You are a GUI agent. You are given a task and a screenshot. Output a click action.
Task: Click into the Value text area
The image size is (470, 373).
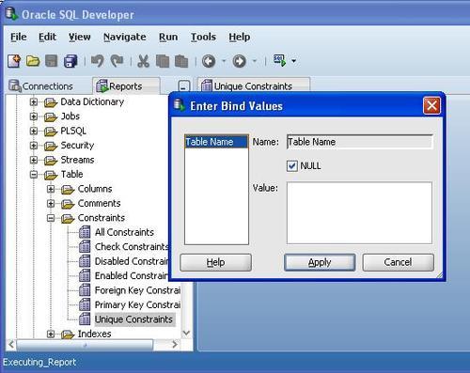point(359,212)
